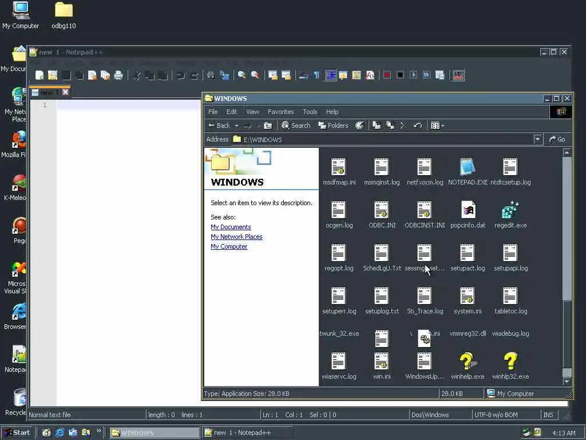Click Redo icon in Notepad++ toolbar
Screen dimensions: 586x440
coord(195,75)
